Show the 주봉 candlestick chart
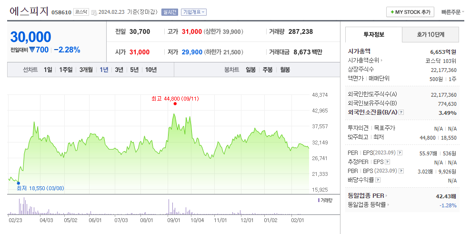This screenshot has width=470, height=234. (x=268, y=70)
